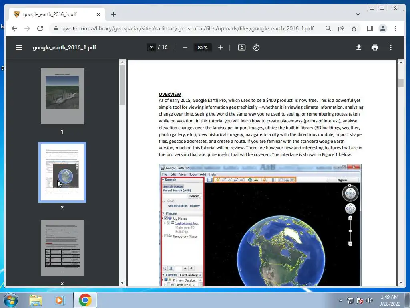Click thumbnail sidebar scroll up arrow
The width and height of the screenshot is (410, 308).
click(x=122, y=62)
